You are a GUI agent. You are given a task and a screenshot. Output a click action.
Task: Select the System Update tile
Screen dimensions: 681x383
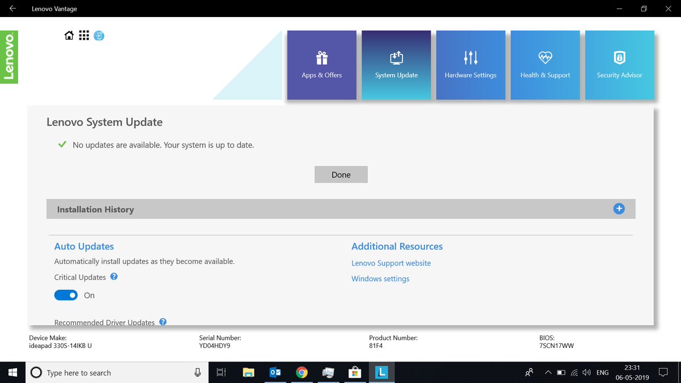click(396, 65)
